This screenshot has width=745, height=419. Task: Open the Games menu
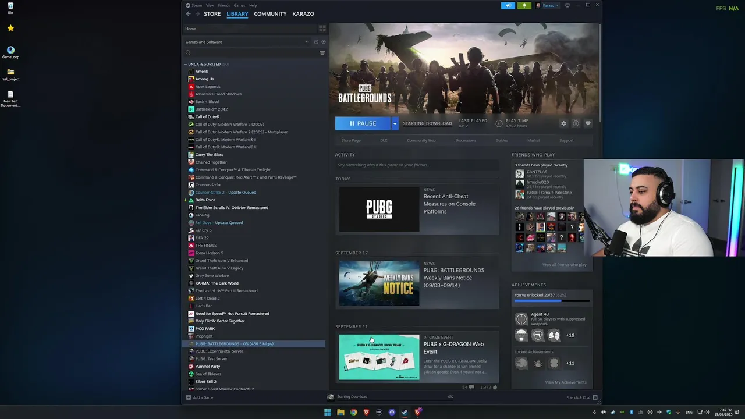(x=239, y=5)
